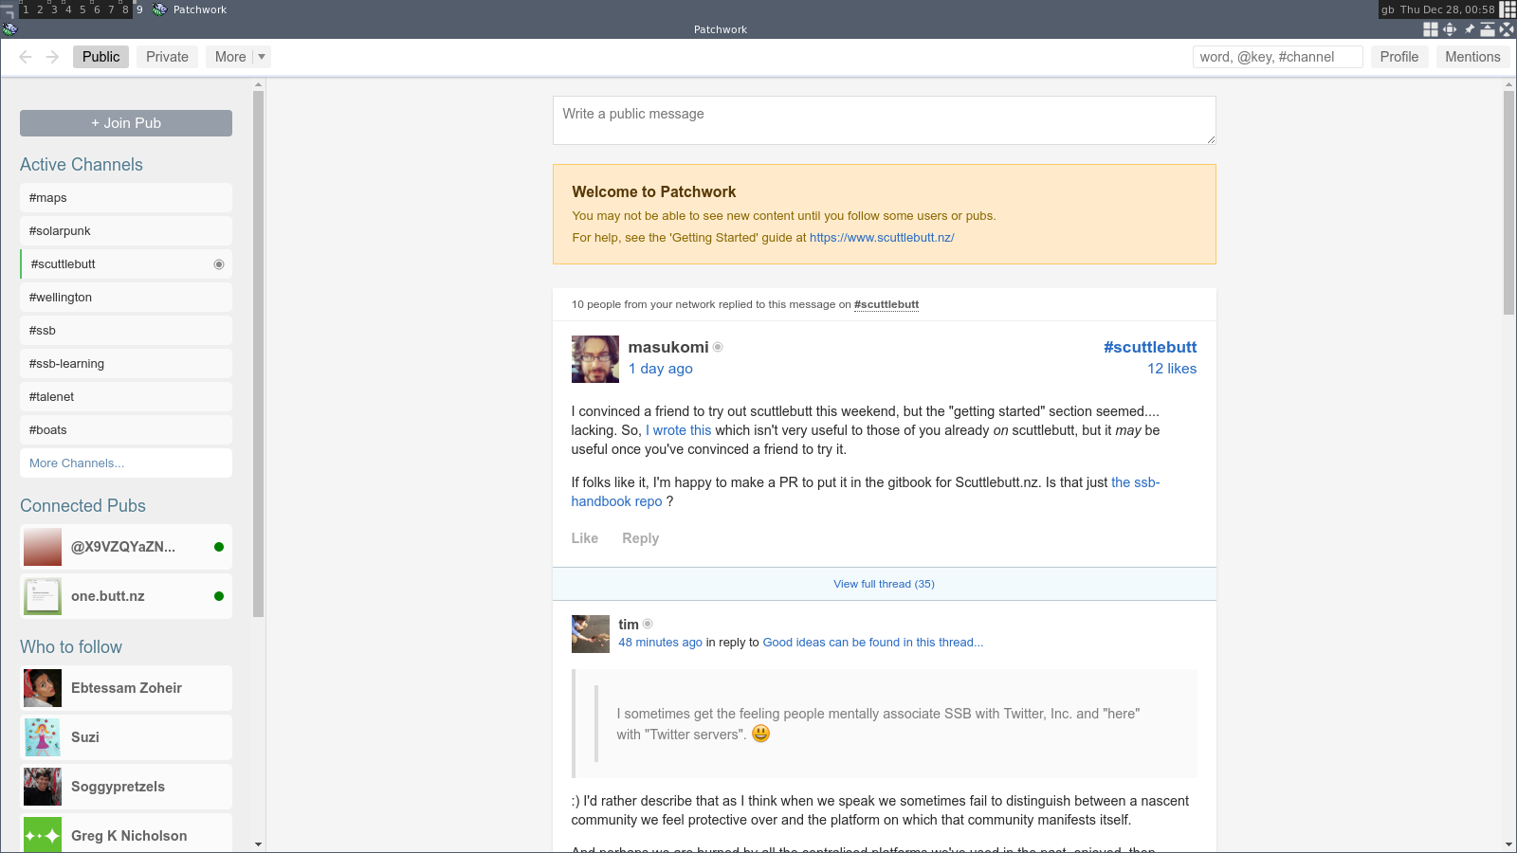1517x853 pixels.
Task: View the 12 likes list
Action: pyautogui.click(x=1172, y=369)
